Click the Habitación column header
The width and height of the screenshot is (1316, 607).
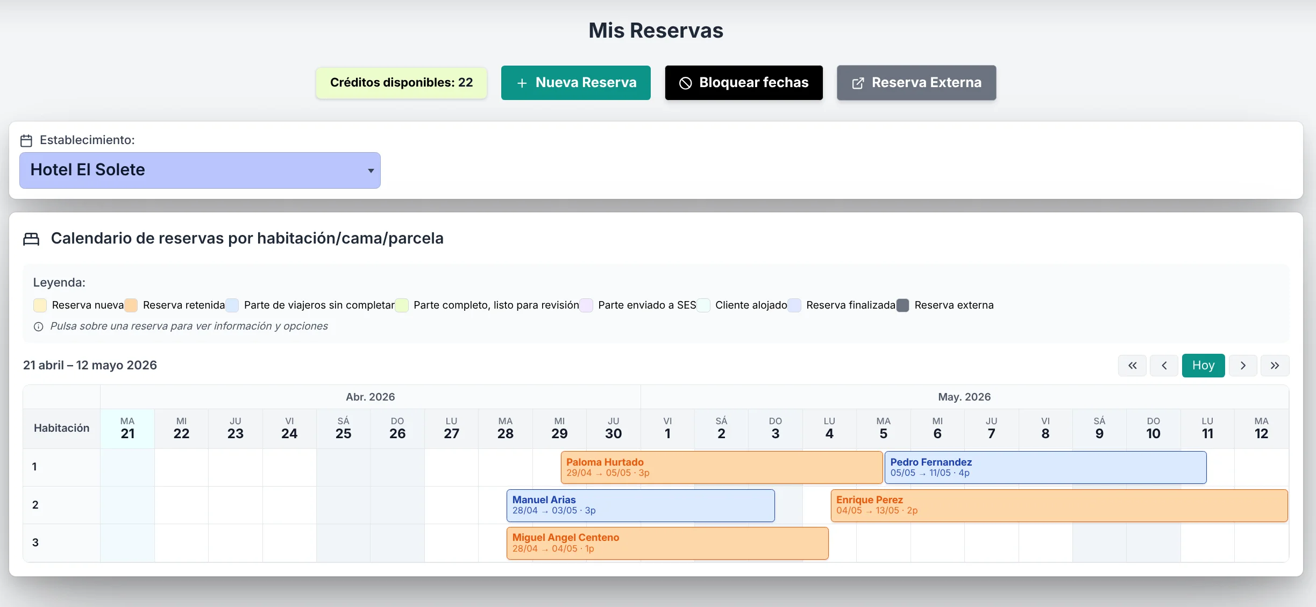tap(61, 429)
